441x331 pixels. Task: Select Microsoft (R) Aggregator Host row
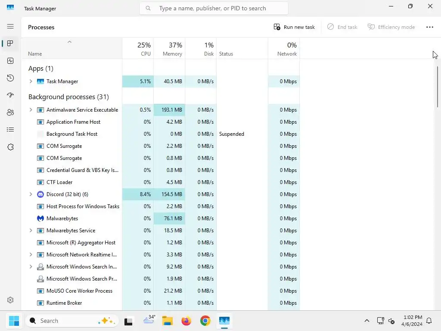pos(160,243)
